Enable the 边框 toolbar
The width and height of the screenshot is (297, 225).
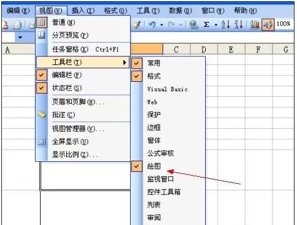tap(168, 127)
